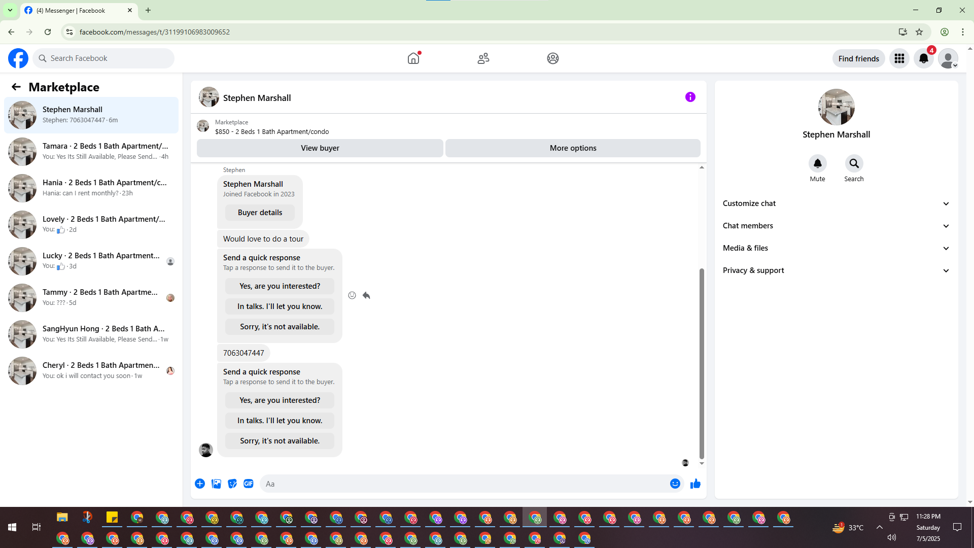The image size is (974, 548).
Task: Open the emoji picker in message box
Action: tap(675, 484)
